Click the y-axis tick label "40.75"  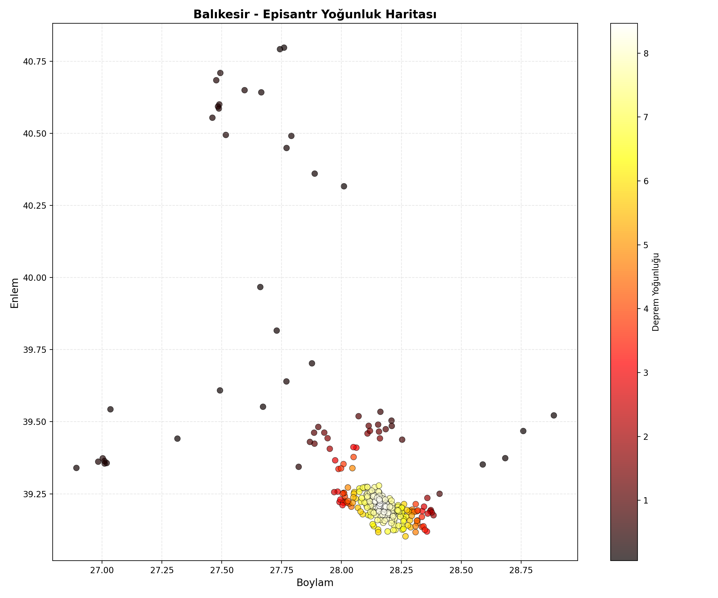coord(34,62)
